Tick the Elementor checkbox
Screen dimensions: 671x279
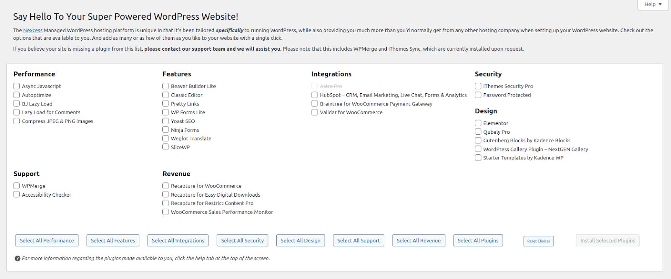tap(478, 123)
